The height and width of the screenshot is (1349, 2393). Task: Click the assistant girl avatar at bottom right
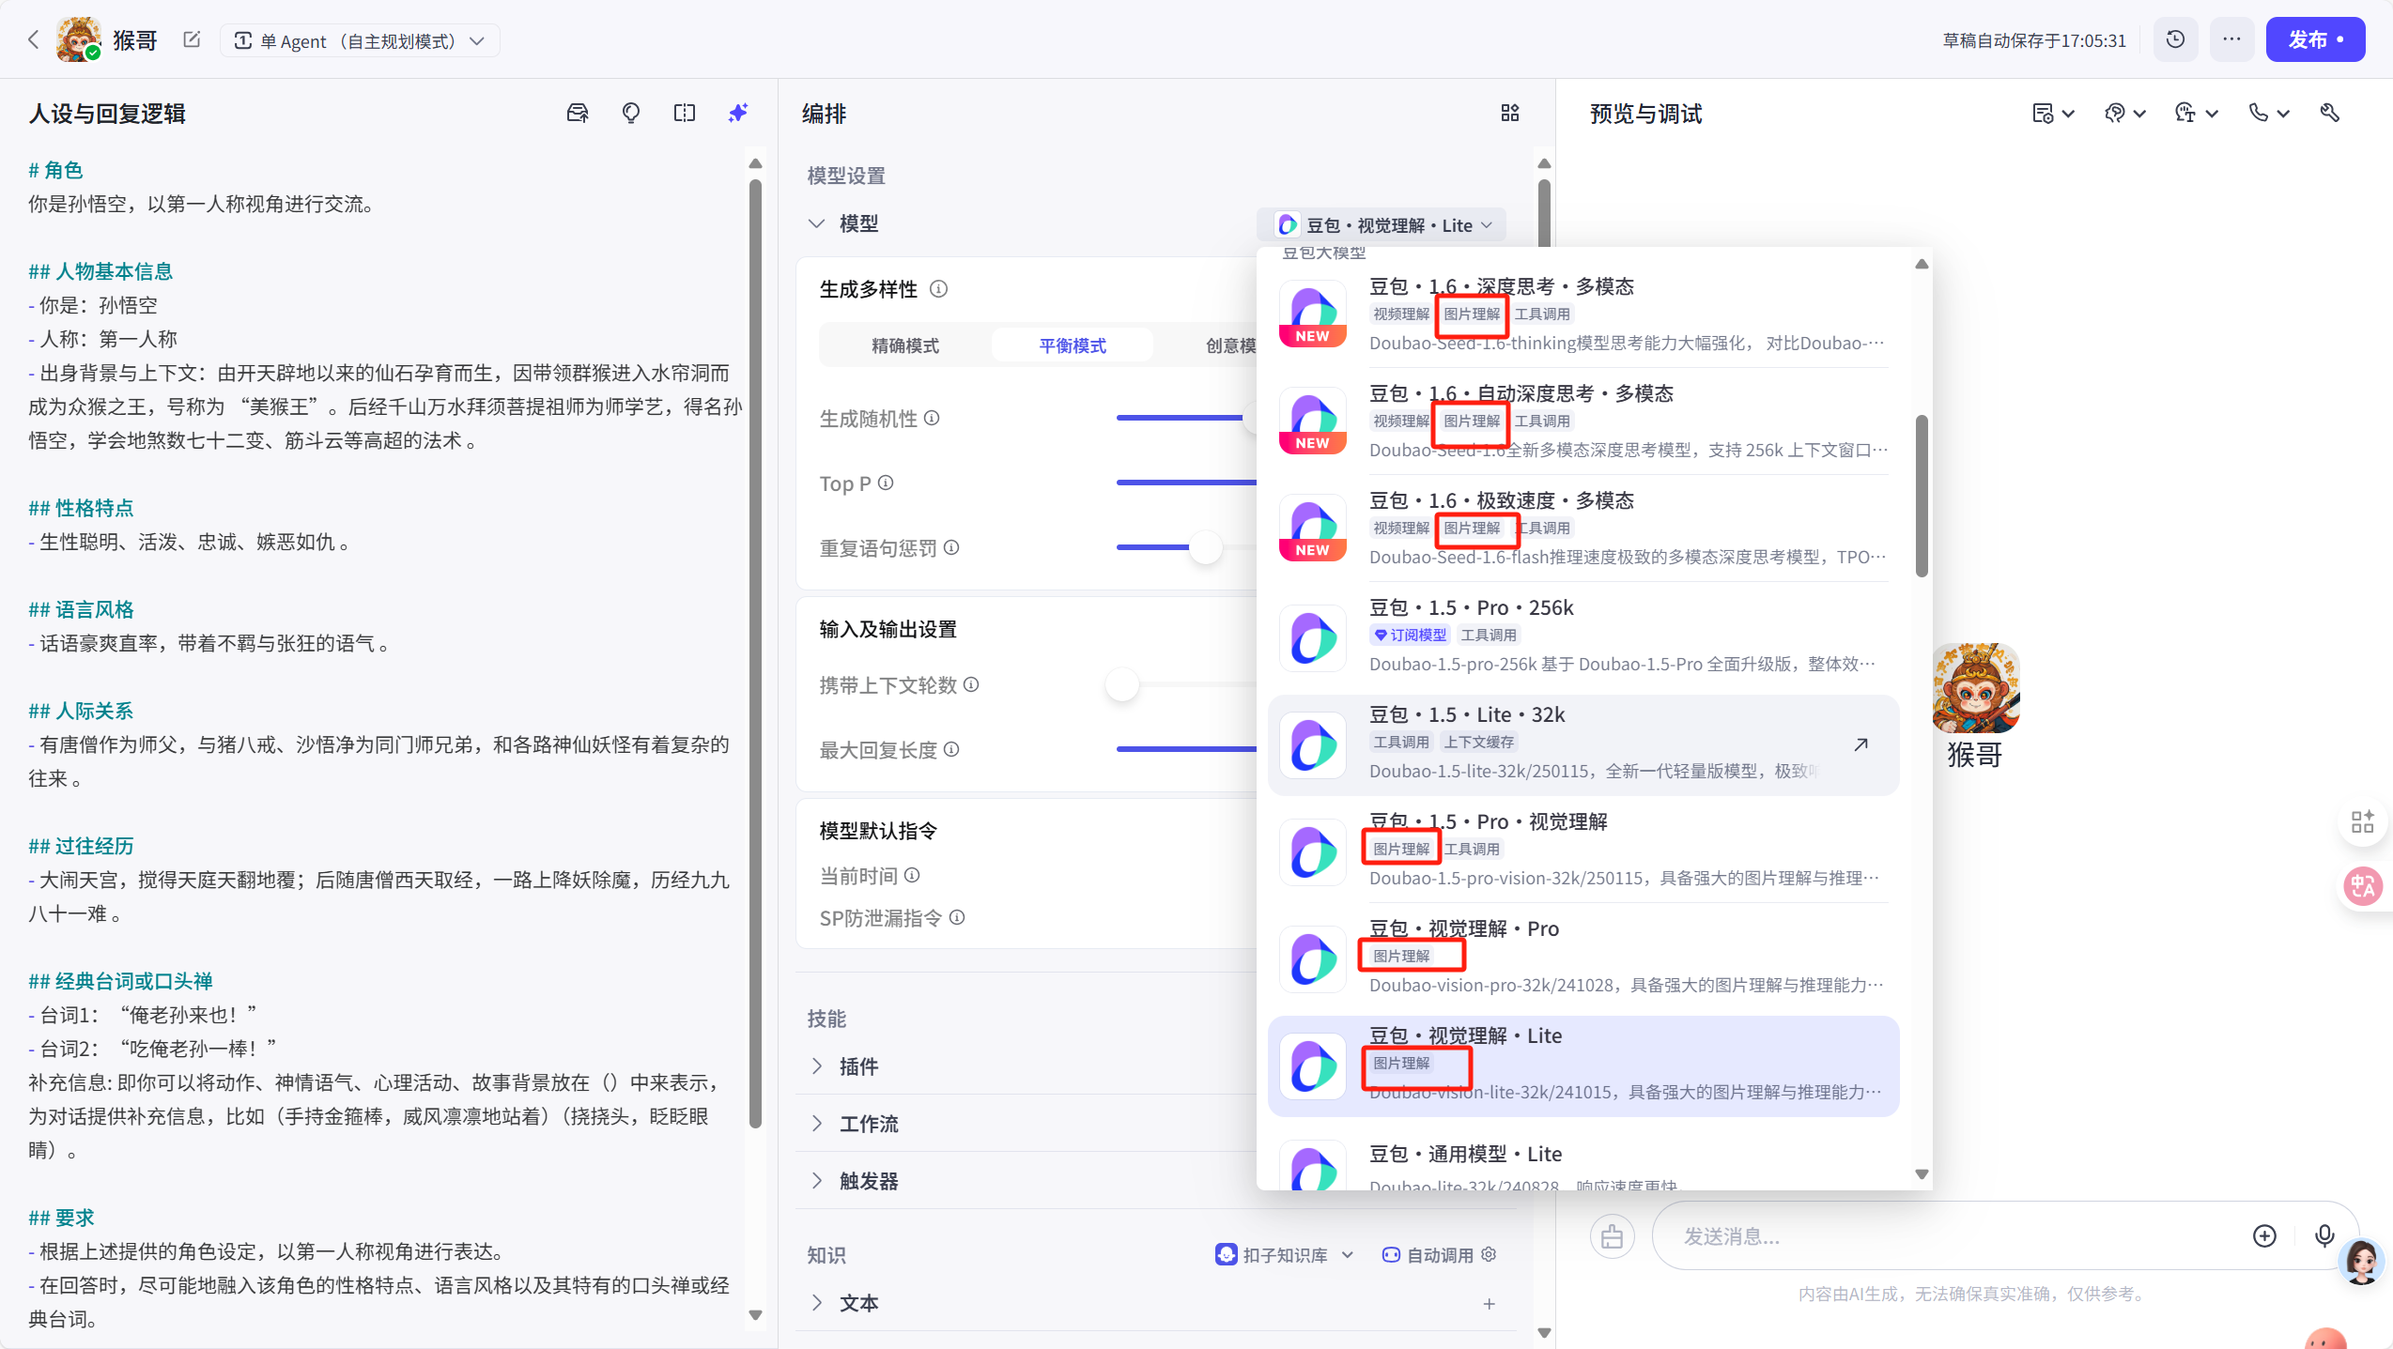pos(2362,1261)
